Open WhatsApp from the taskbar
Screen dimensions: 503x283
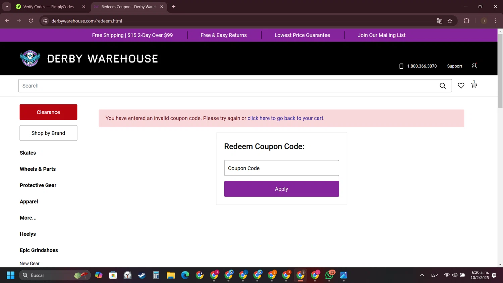coord(329,275)
